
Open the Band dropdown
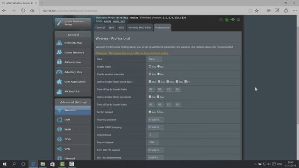pos(155,59)
